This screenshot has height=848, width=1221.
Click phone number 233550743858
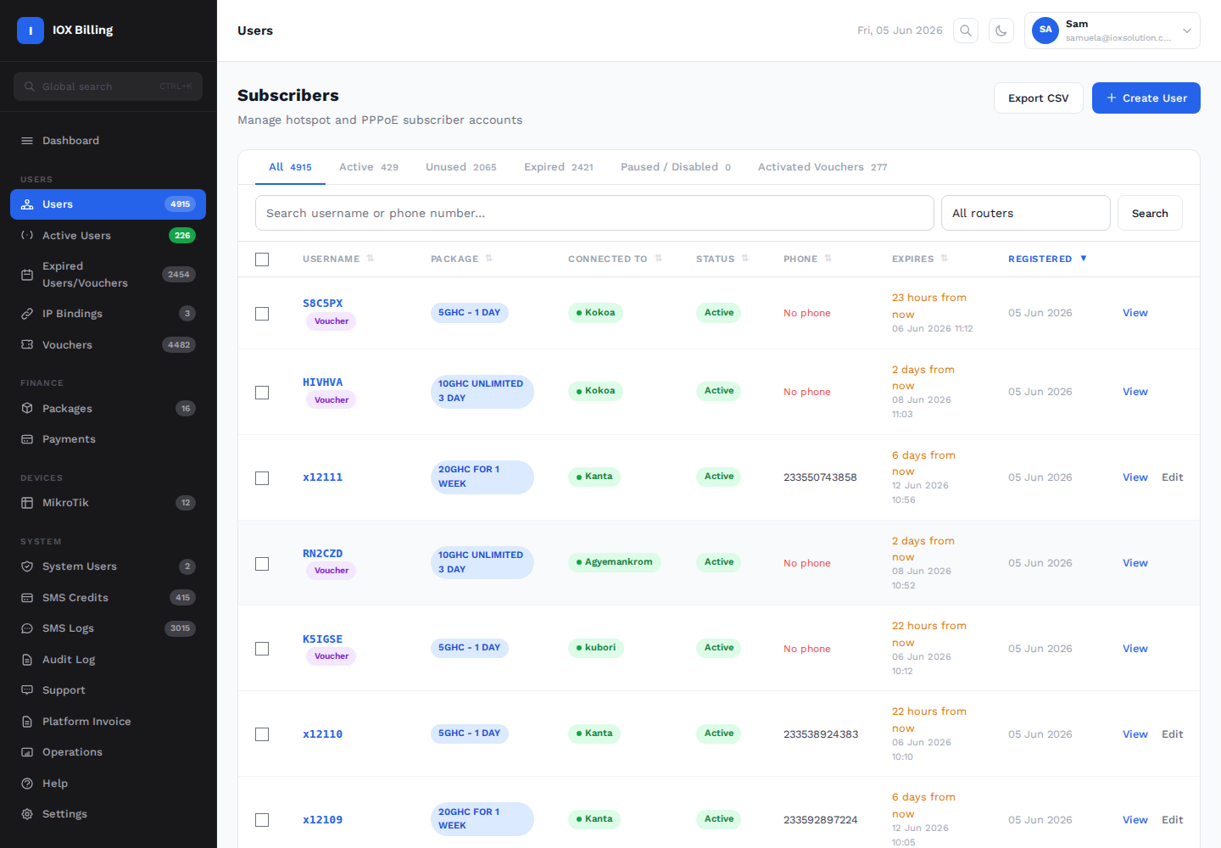[x=820, y=477]
